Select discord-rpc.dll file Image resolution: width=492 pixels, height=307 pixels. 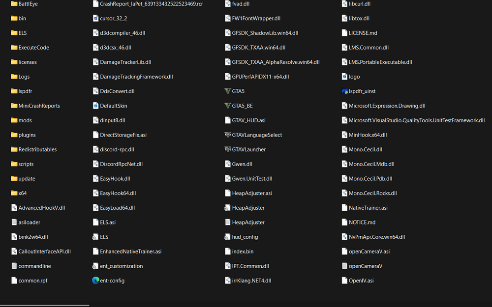coord(114,149)
